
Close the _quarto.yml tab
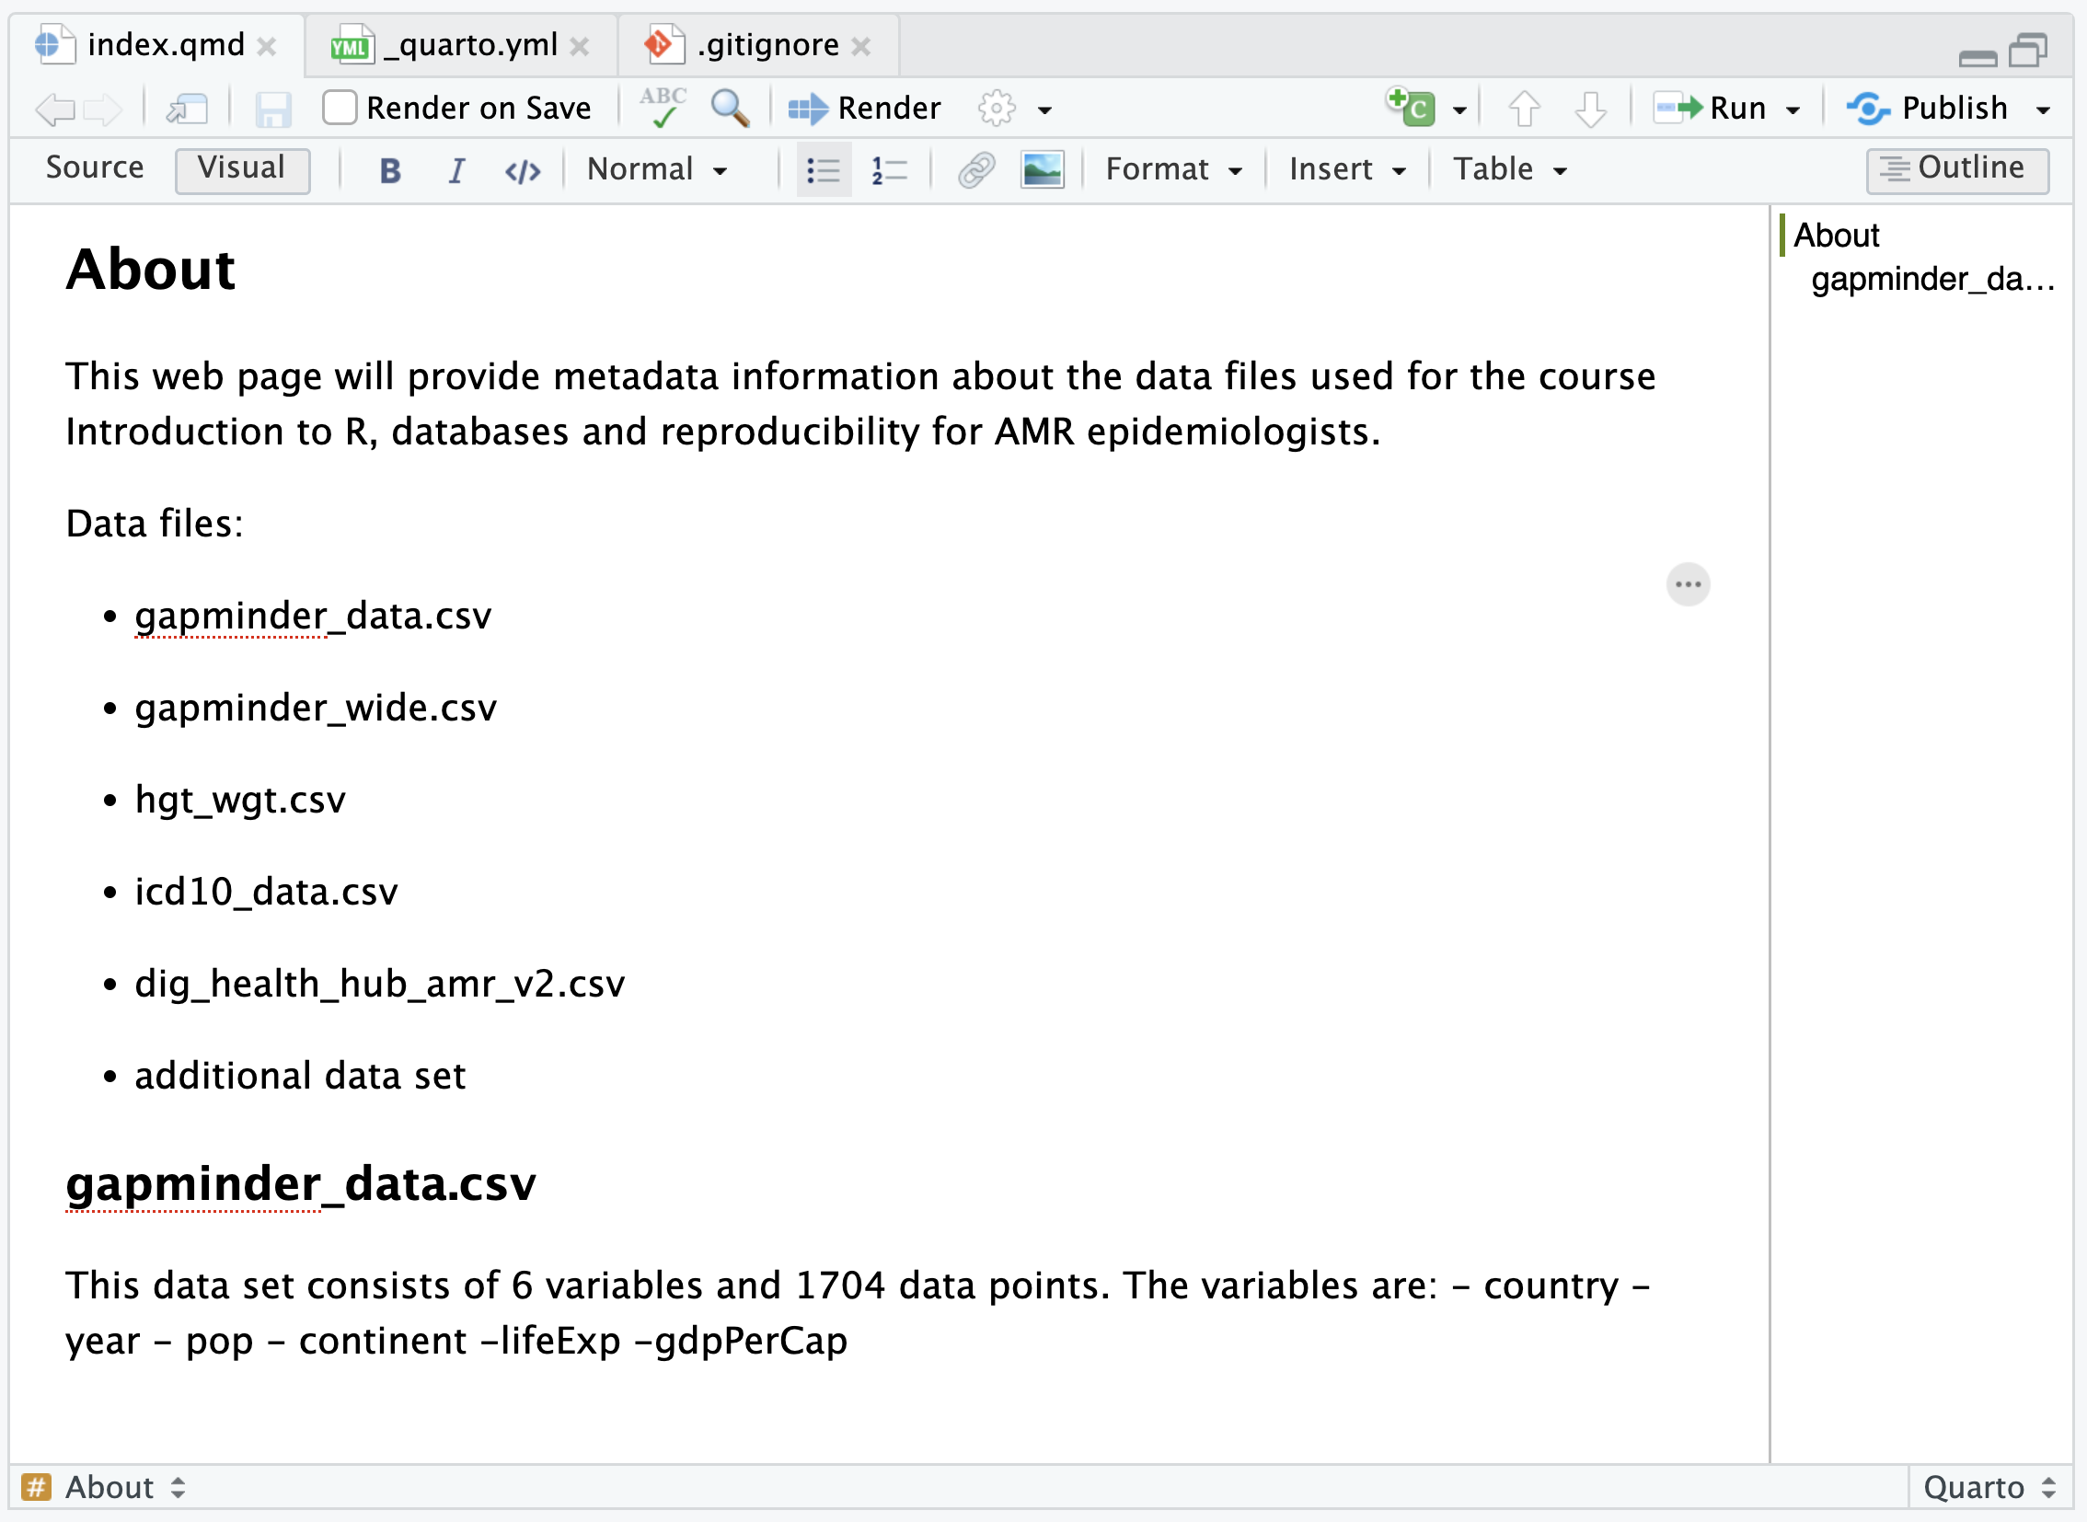(x=580, y=46)
